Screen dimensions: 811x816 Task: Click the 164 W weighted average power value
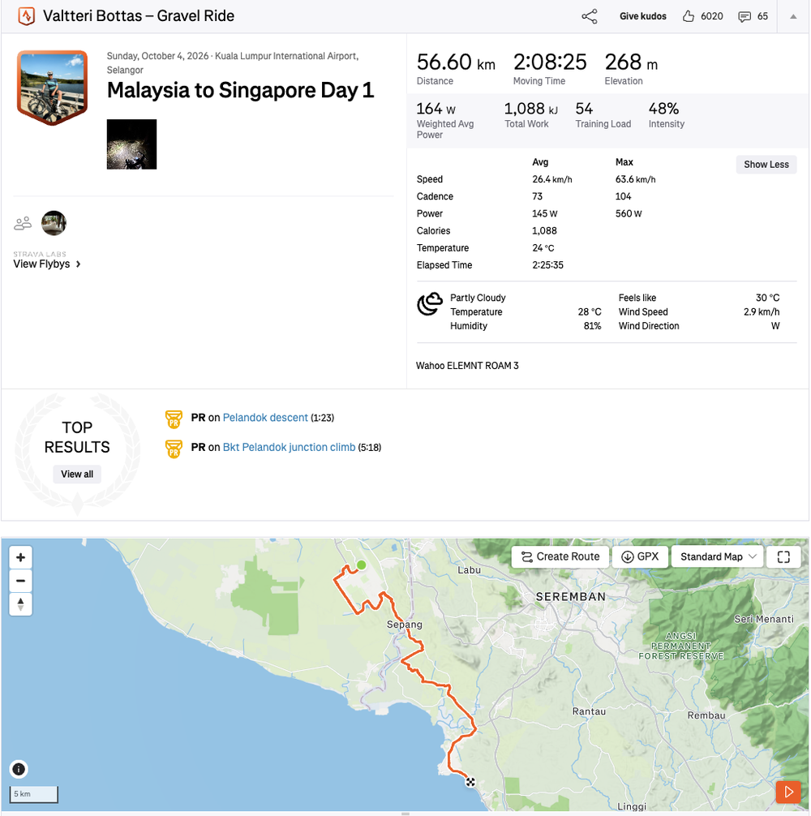(x=436, y=109)
